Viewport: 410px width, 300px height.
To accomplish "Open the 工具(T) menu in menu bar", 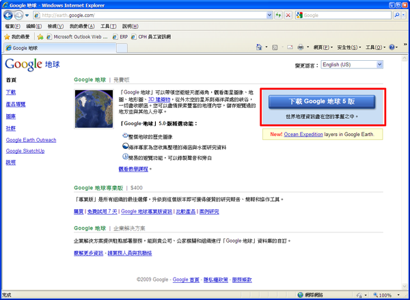I will 109,26.
